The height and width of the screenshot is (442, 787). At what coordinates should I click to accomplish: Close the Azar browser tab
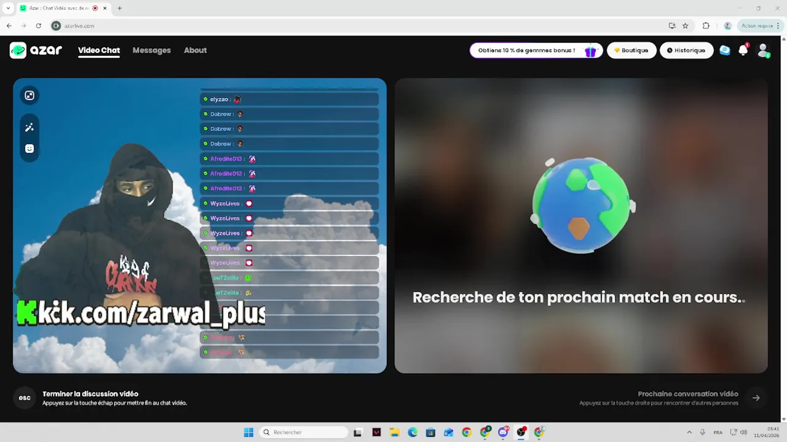(x=105, y=9)
